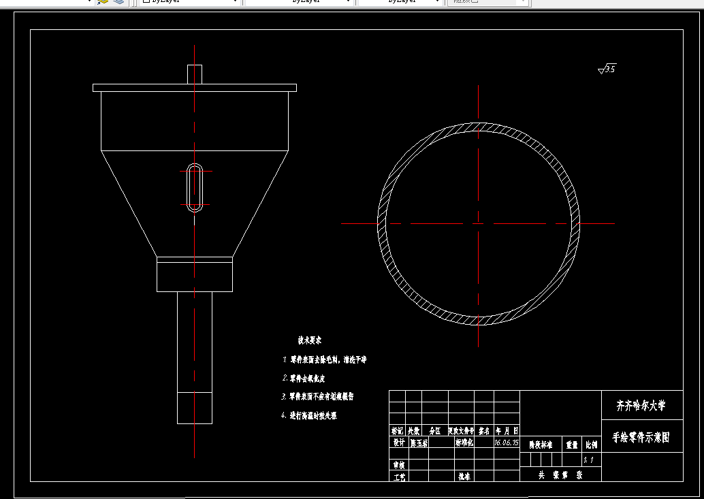Select the collar block below the cone
The image size is (704, 499).
(195, 274)
